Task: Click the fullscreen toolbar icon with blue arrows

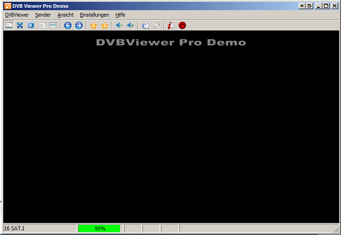Action: [20, 25]
